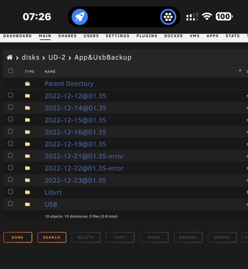Click folder icon for USB
Image resolution: width=248 pixels, height=269 pixels.
(x=28, y=204)
